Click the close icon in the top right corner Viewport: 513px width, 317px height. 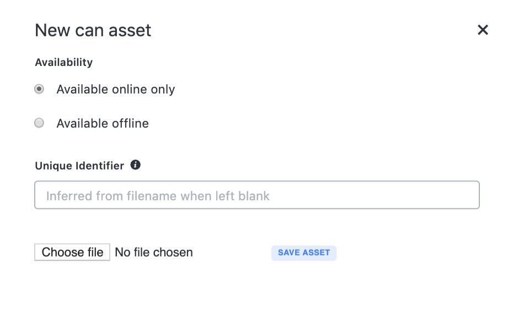pos(483,30)
